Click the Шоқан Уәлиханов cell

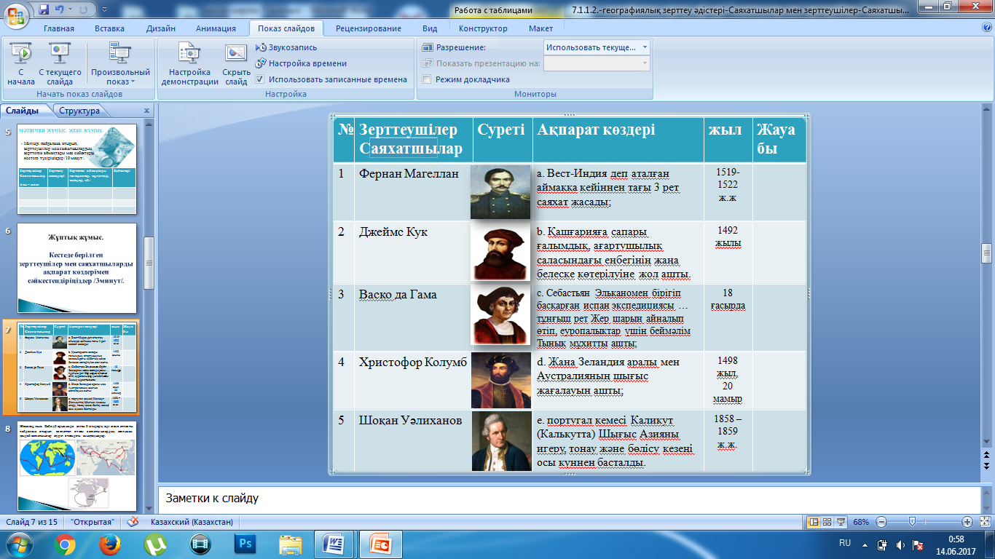(414, 441)
